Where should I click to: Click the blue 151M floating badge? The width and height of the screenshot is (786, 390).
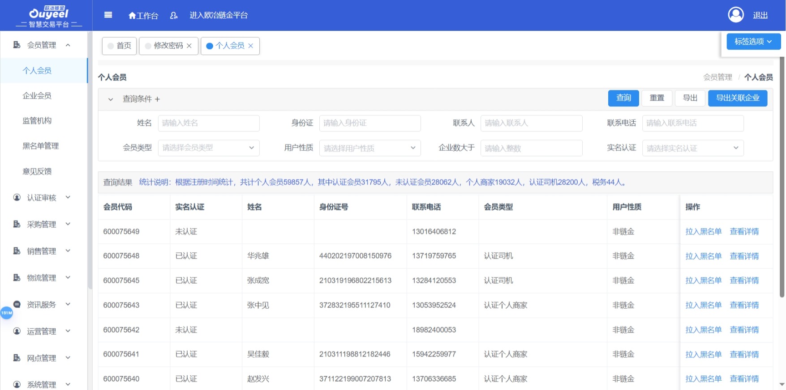pos(6,313)
